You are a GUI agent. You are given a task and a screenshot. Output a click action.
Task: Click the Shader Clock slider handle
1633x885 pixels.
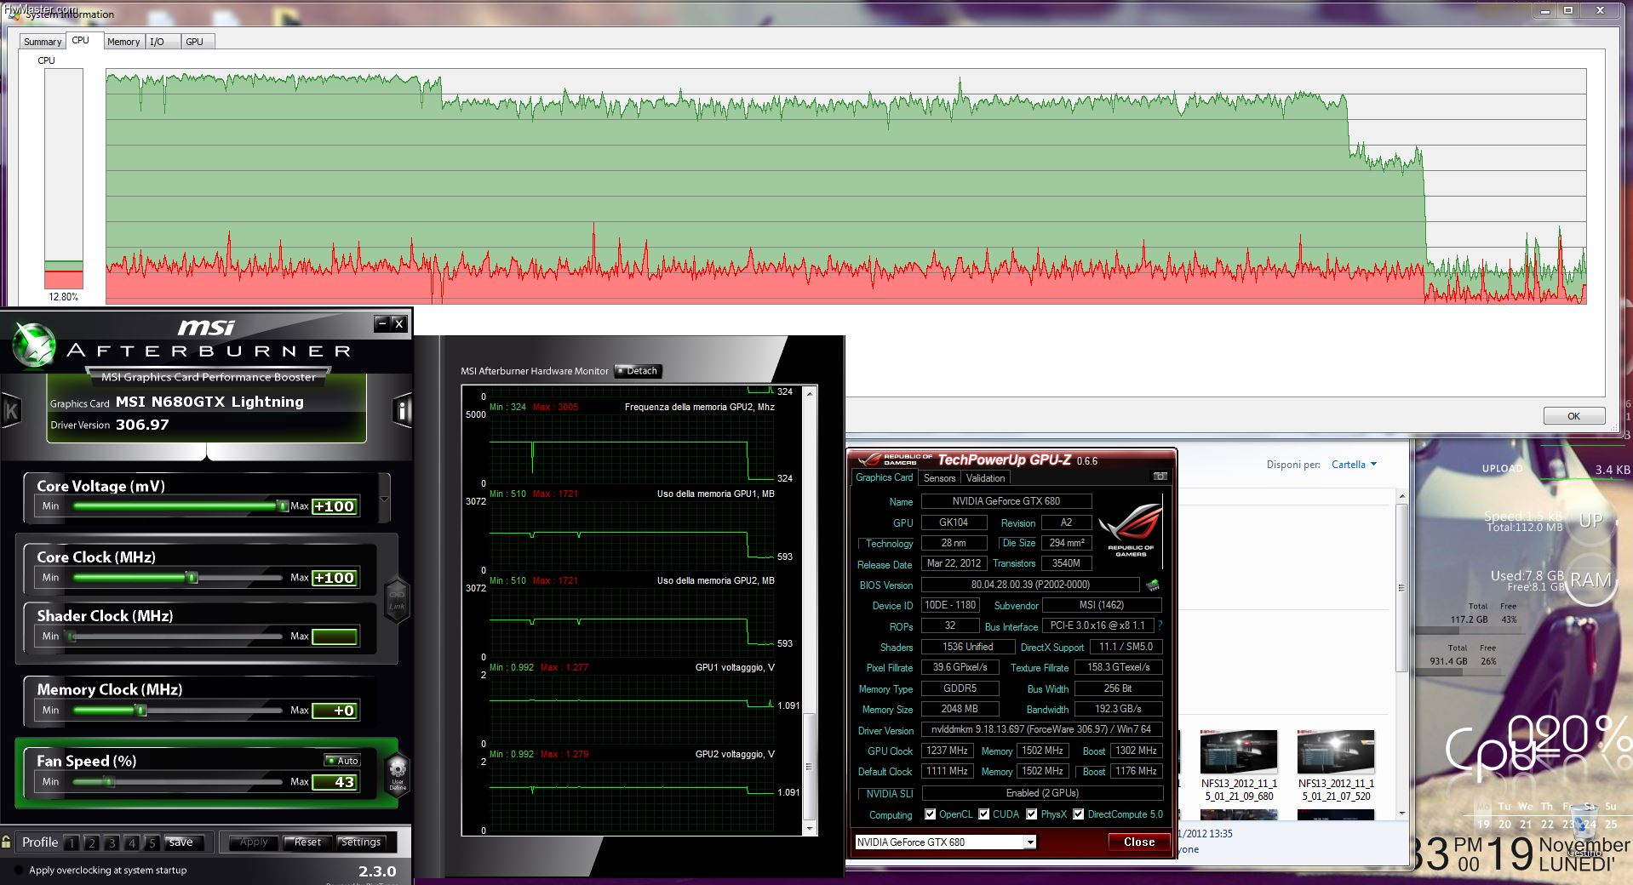pyautogui.click(x=72, y=637)
